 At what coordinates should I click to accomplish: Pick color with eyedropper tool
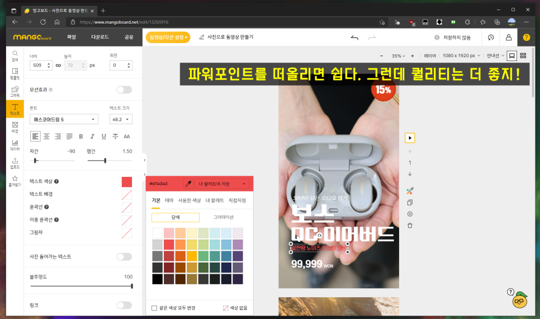188,184
